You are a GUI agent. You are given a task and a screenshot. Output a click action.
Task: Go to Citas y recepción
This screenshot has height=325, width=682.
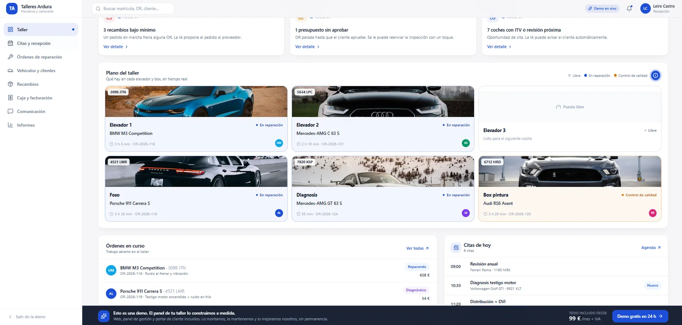pyautogui.click(x=41, y=43)
